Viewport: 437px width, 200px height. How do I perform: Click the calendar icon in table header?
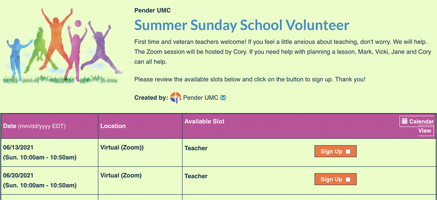pos(405,121)
